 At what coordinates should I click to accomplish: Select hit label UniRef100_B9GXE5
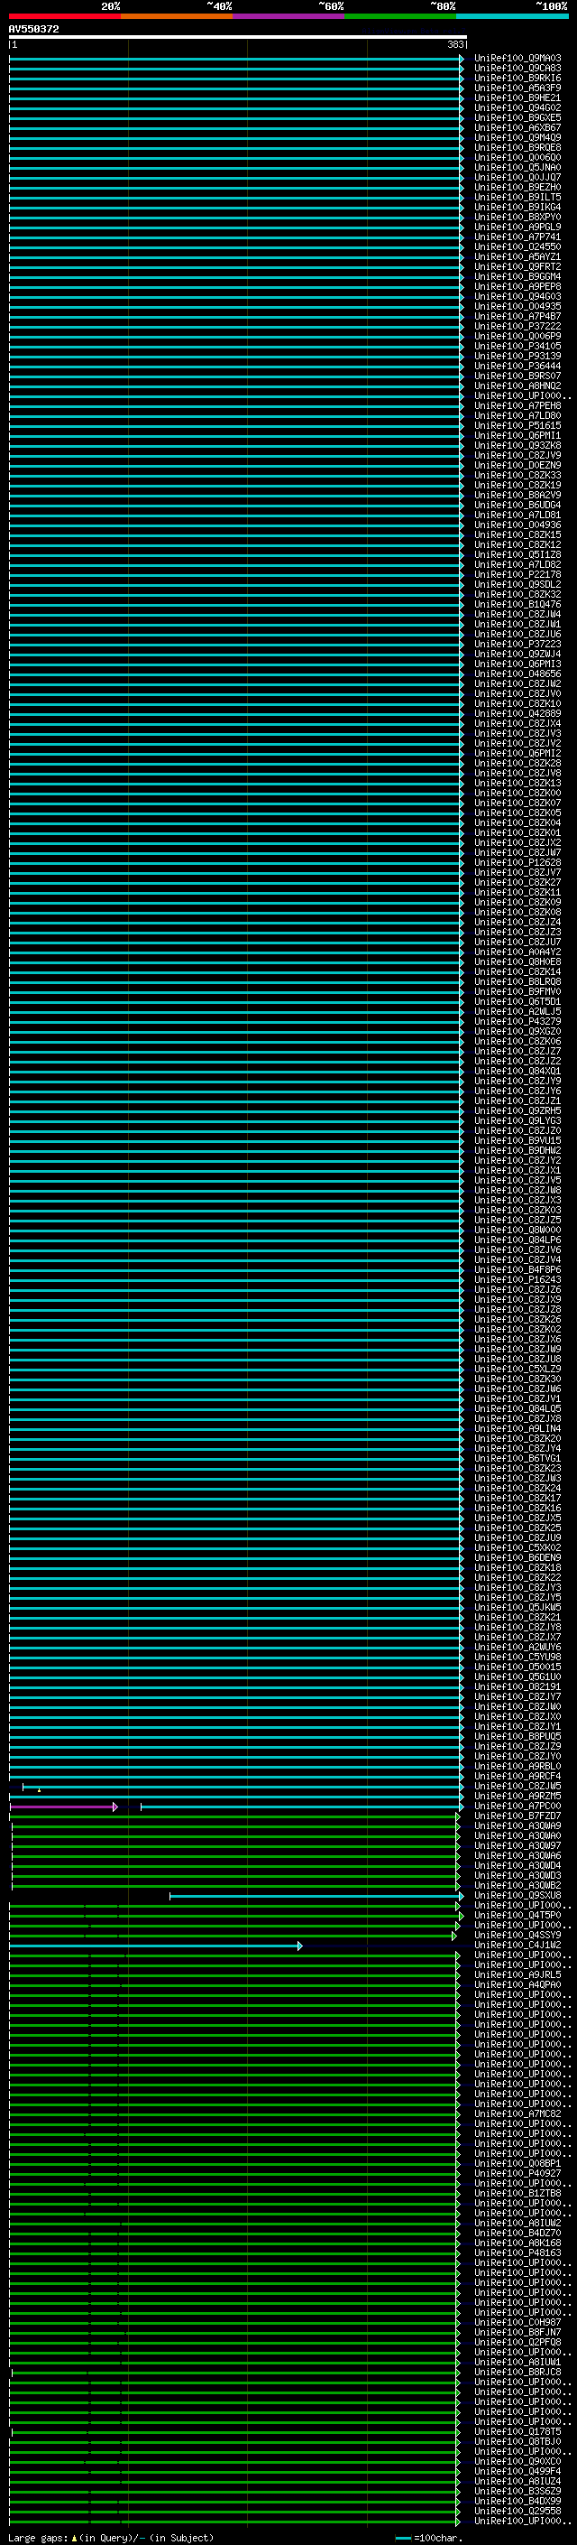point(517,118)
